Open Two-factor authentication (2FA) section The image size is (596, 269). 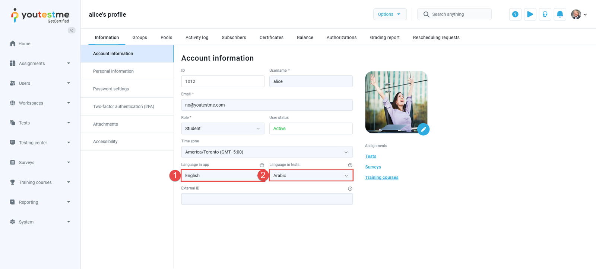pos(127,107)
